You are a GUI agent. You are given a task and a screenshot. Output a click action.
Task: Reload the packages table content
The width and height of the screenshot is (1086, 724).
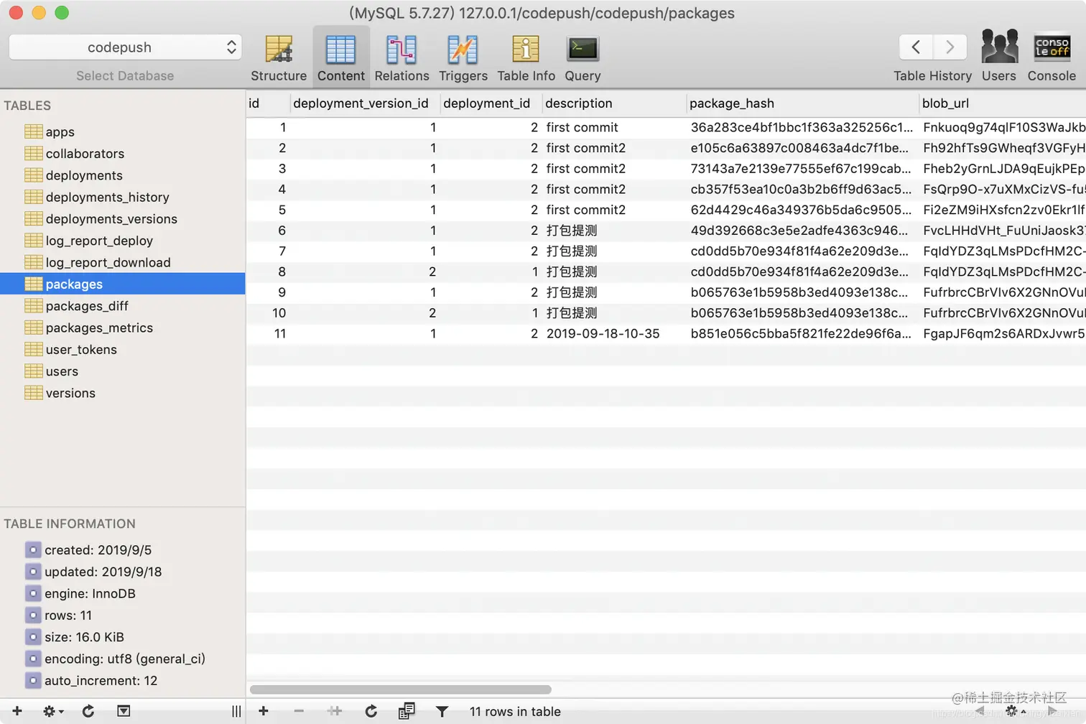pos(371,711)
